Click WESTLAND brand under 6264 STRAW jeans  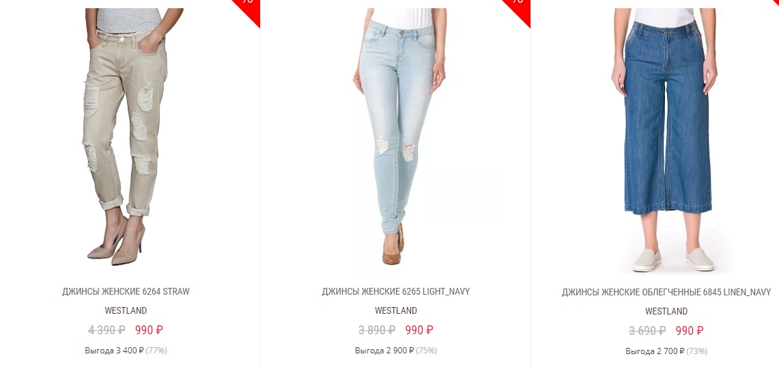(126, 311)
